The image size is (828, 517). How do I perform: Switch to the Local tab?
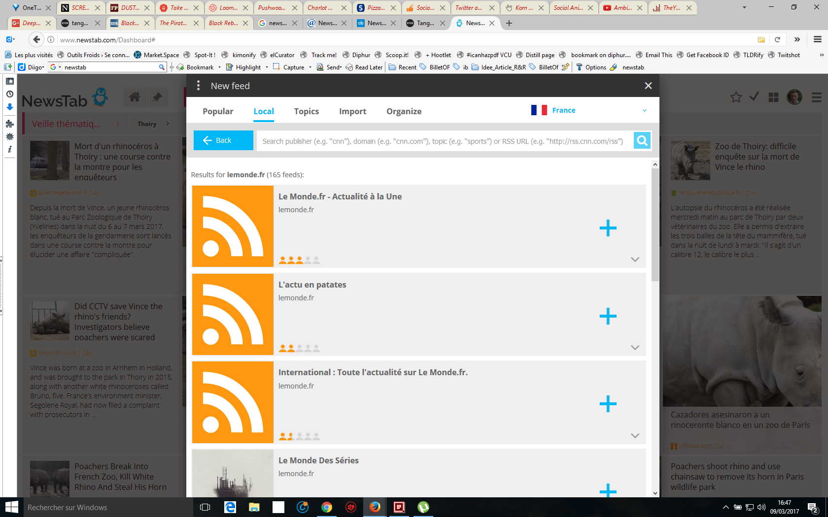pyautogui.click(x=264, y=111)
